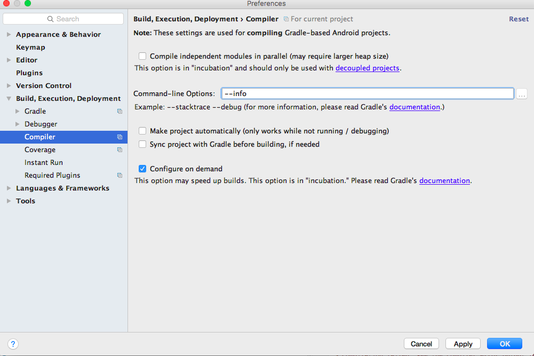
Task: Open the decoupled projects link
Action: (x=367, y=68)
